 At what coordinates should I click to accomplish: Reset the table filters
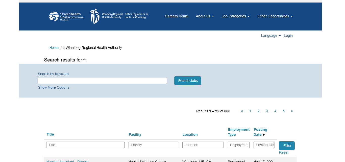284,152
